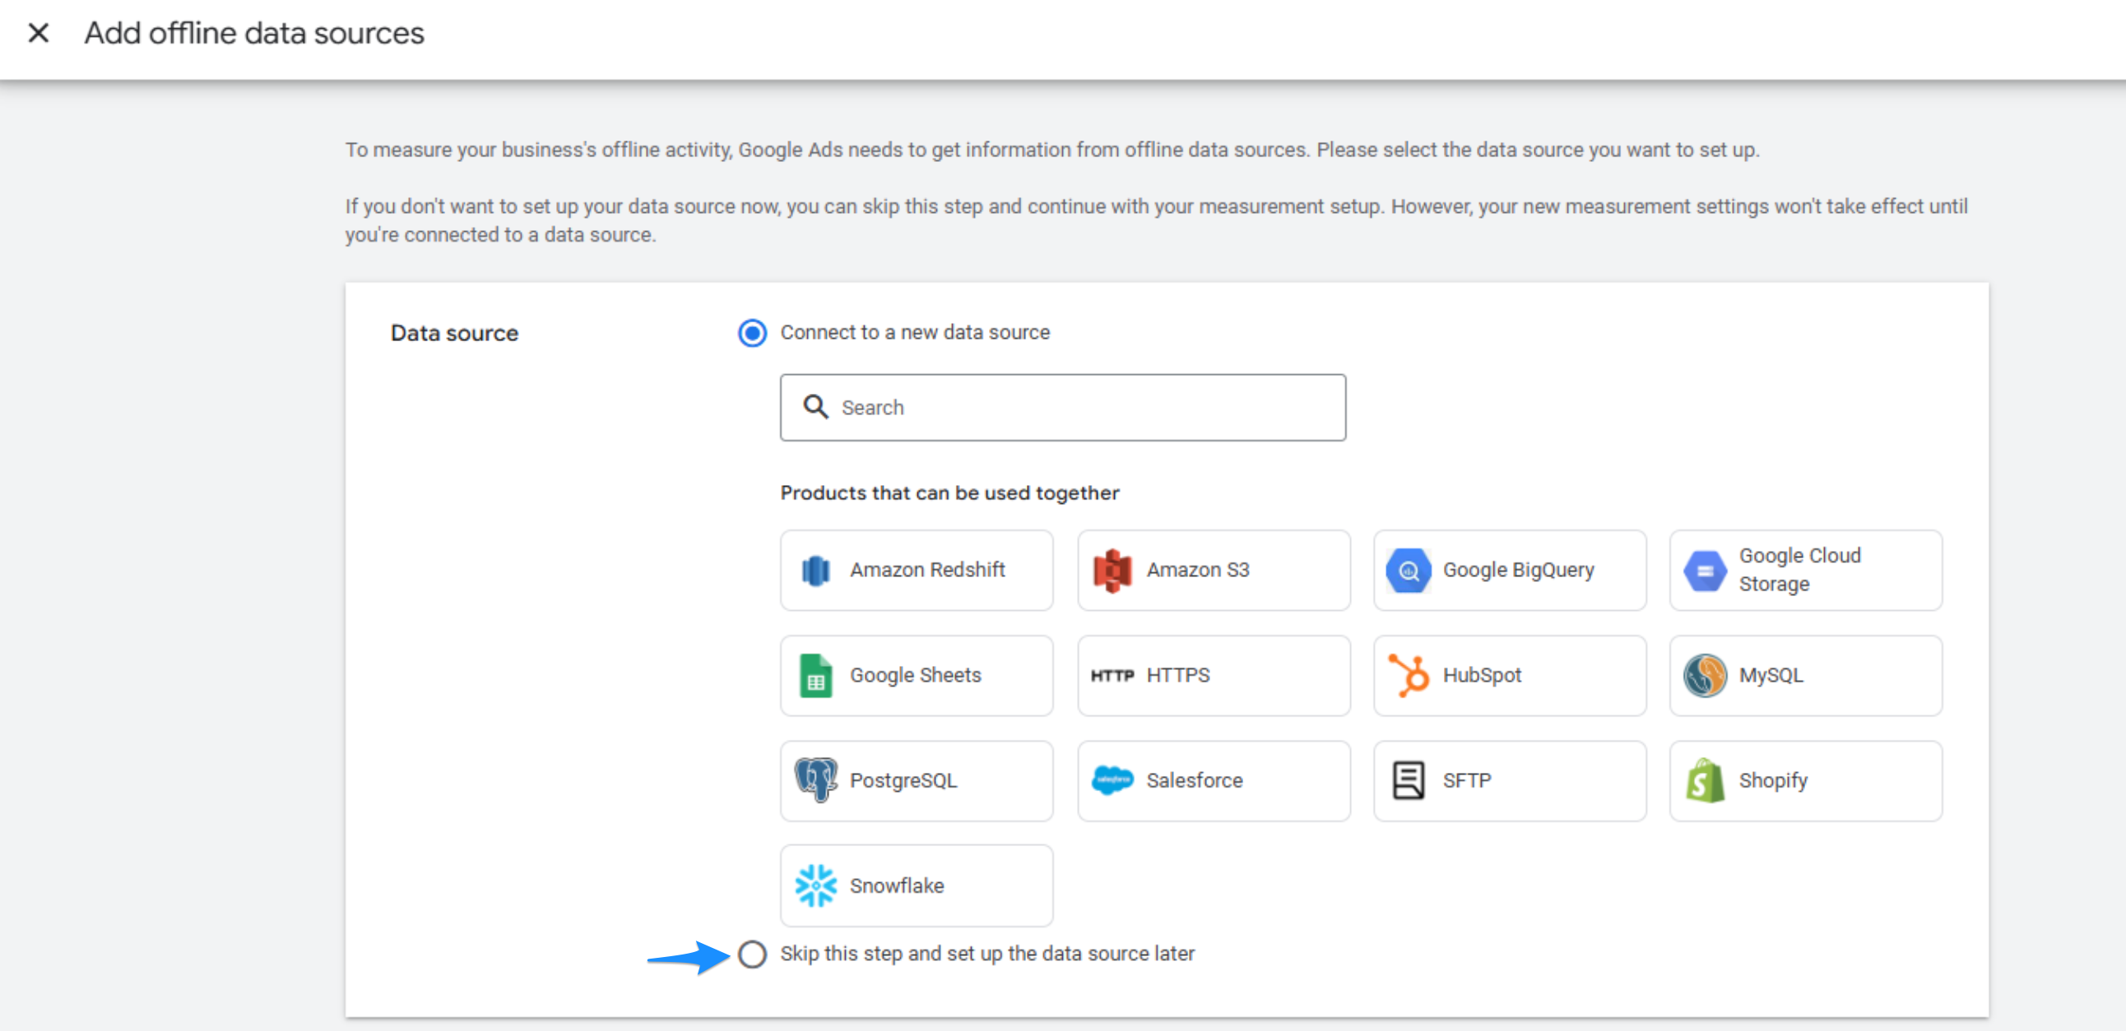
Task: Select Connect to a new data source radio
Action: [x=752, y=333]
